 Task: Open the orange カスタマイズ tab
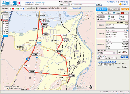[125, 9]
